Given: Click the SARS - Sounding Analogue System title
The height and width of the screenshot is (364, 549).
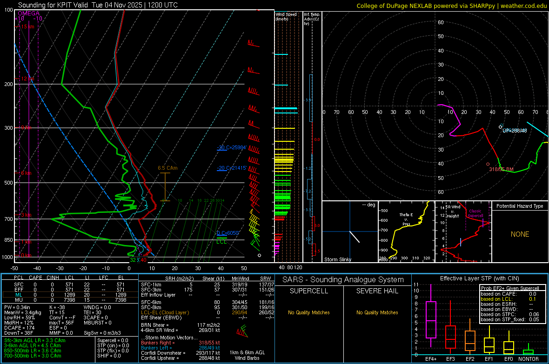Looking at the screenshot, I should (x=343, y=280).
